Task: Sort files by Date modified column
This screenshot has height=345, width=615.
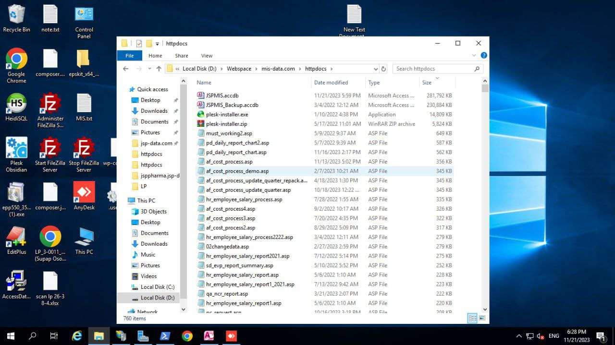Action: pyautogui.click(x=331, y=83)
